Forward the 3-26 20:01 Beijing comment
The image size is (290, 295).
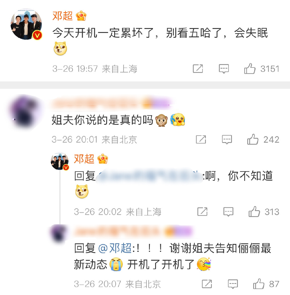(201, 139)
